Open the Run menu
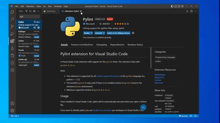This screenshot has height=123, width=220. click(50, 6)
